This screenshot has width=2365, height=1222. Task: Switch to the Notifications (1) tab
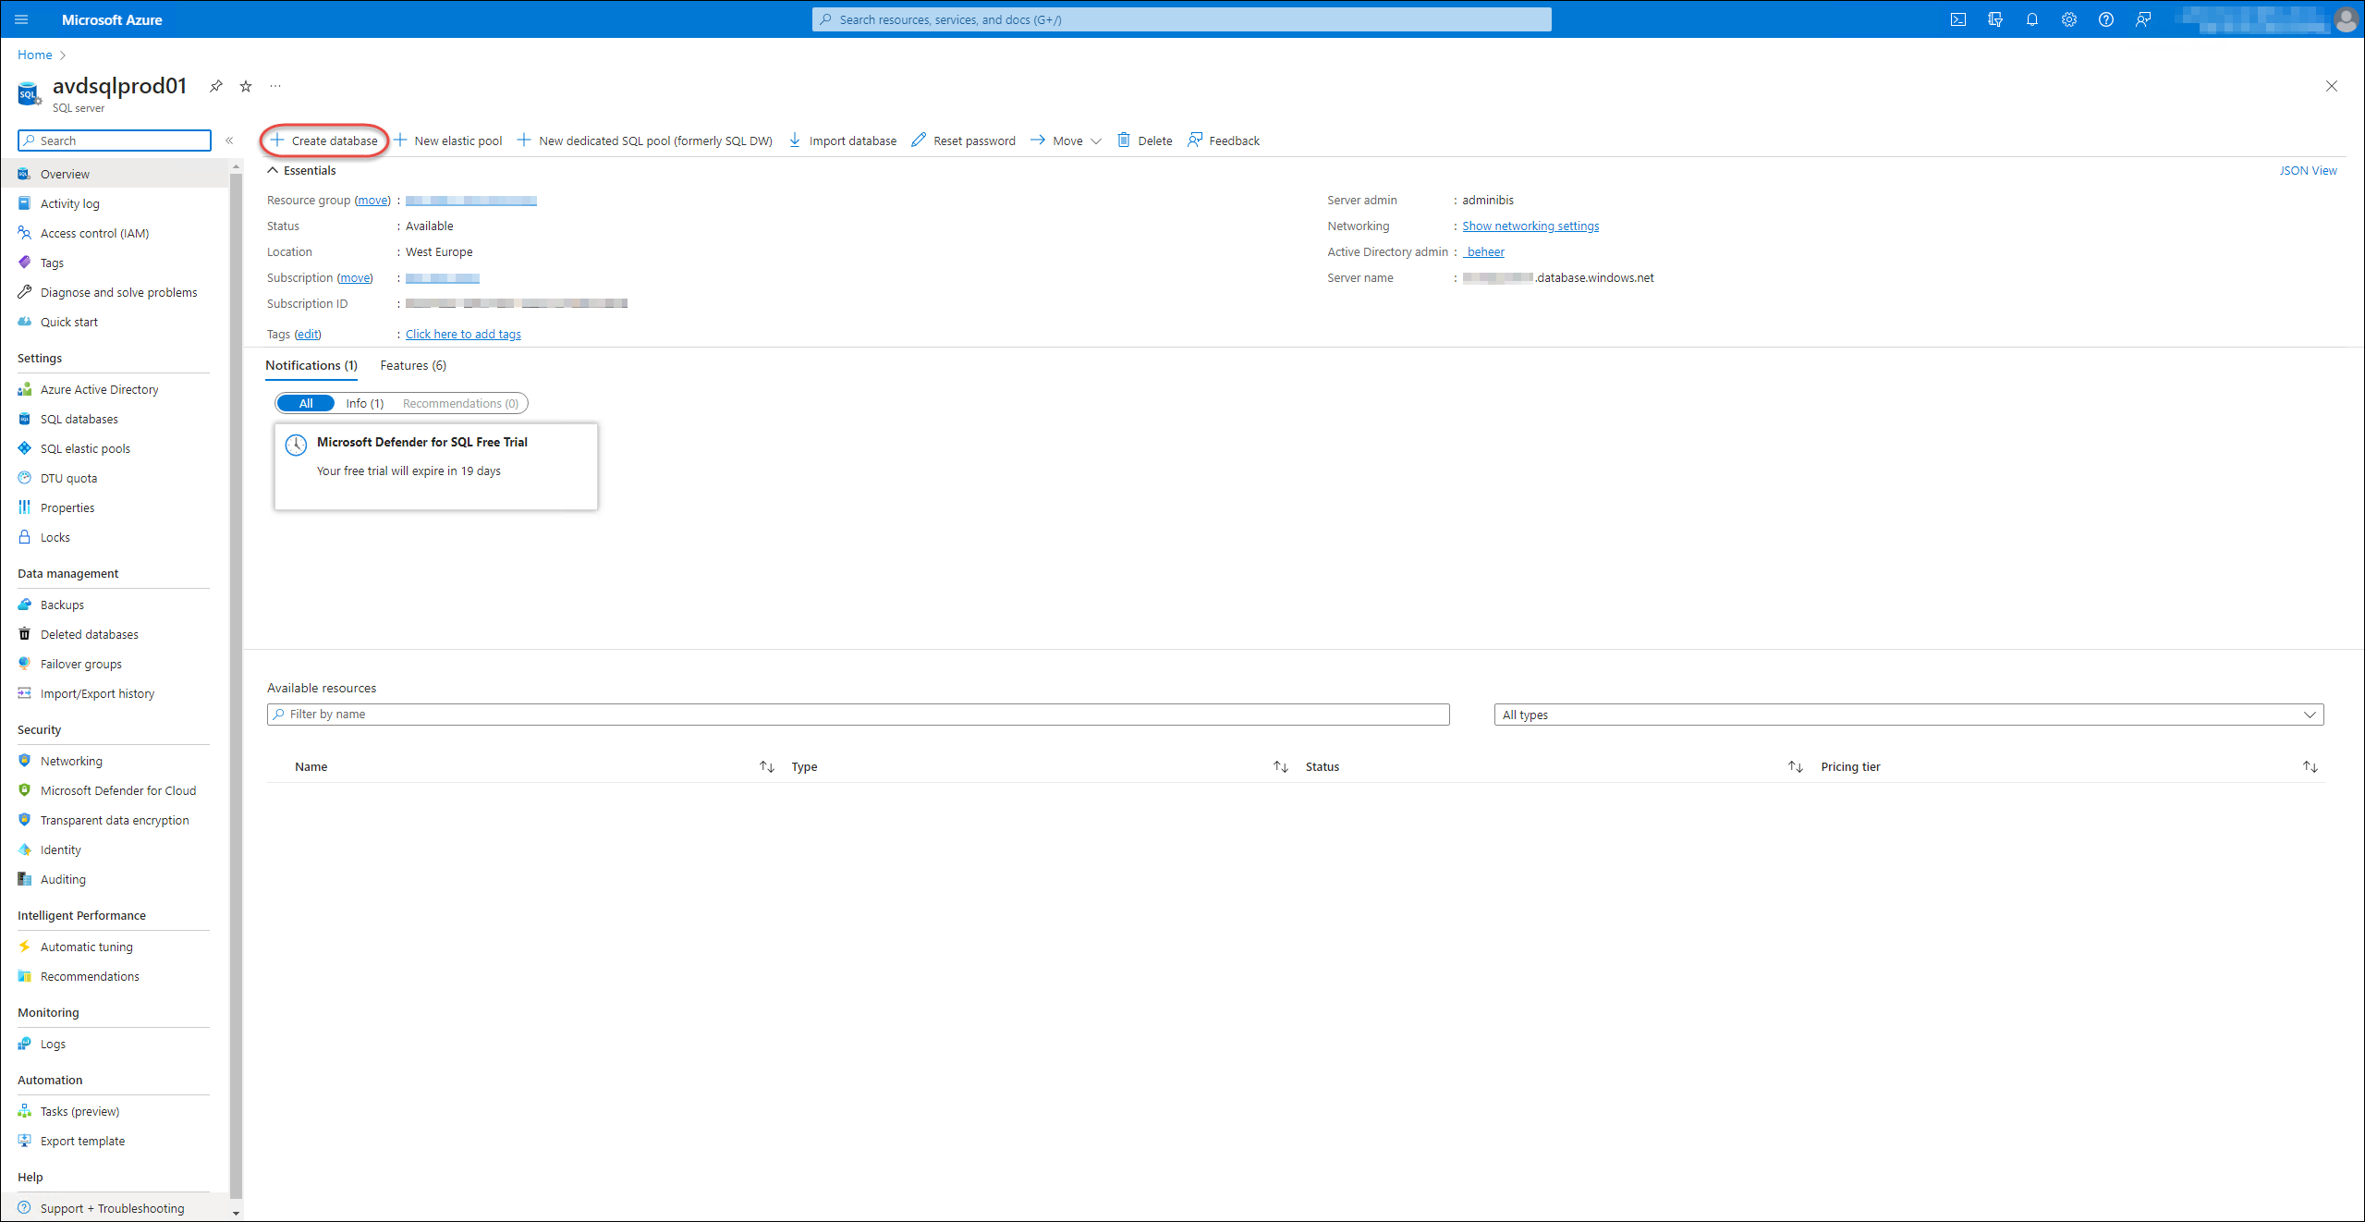click(311, 365)
